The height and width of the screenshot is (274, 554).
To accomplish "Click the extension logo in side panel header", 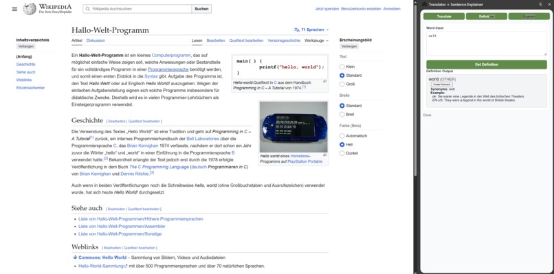I will click(x=424, y=5).
